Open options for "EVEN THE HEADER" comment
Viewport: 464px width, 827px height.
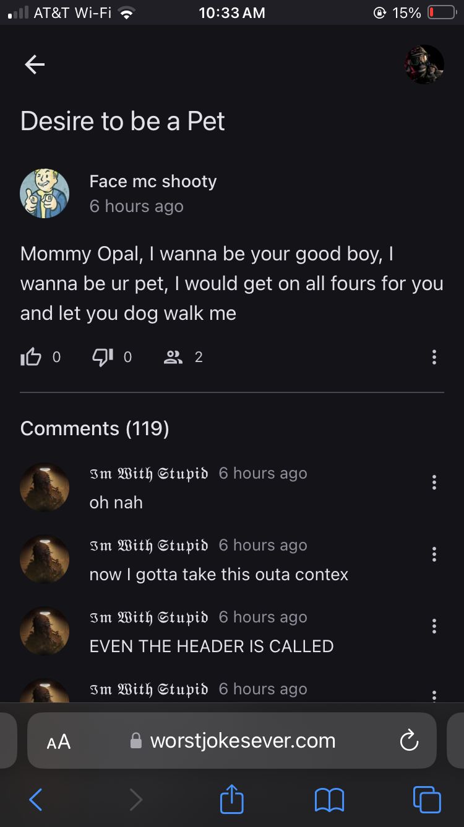pyautogui.click(x=434, y=626)
